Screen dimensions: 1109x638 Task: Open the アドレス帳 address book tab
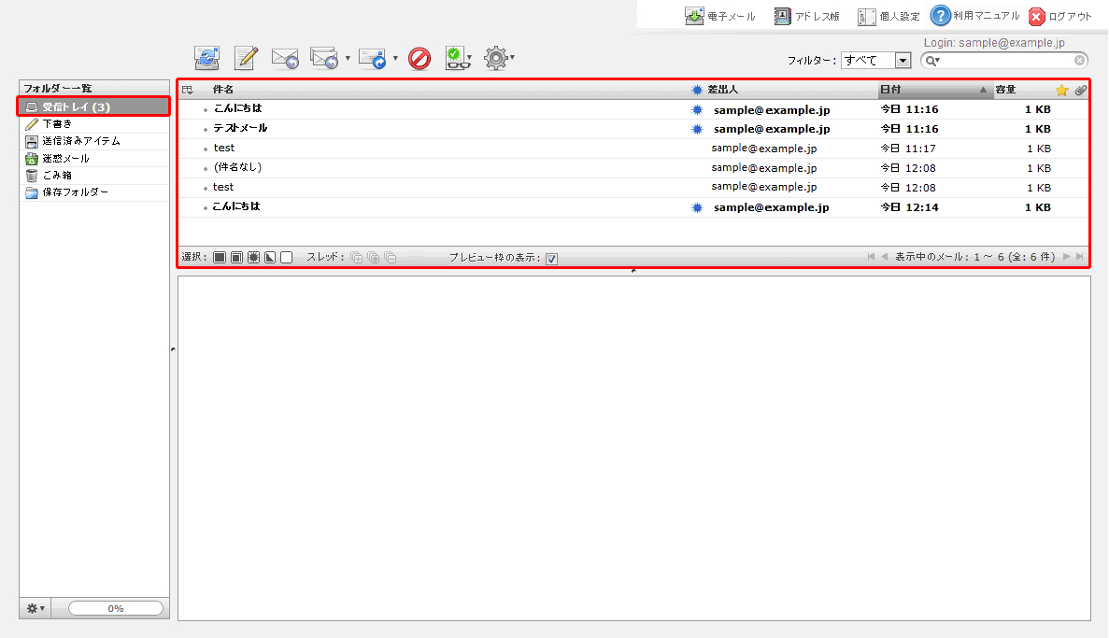coord(807,17)
